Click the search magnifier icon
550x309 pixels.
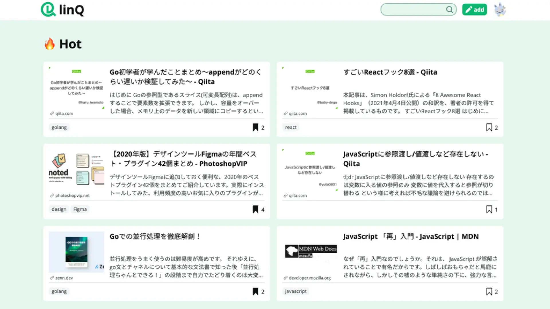pos(449,10)
